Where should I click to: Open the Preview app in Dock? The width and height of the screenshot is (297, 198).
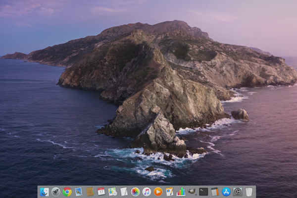[79, 192]
